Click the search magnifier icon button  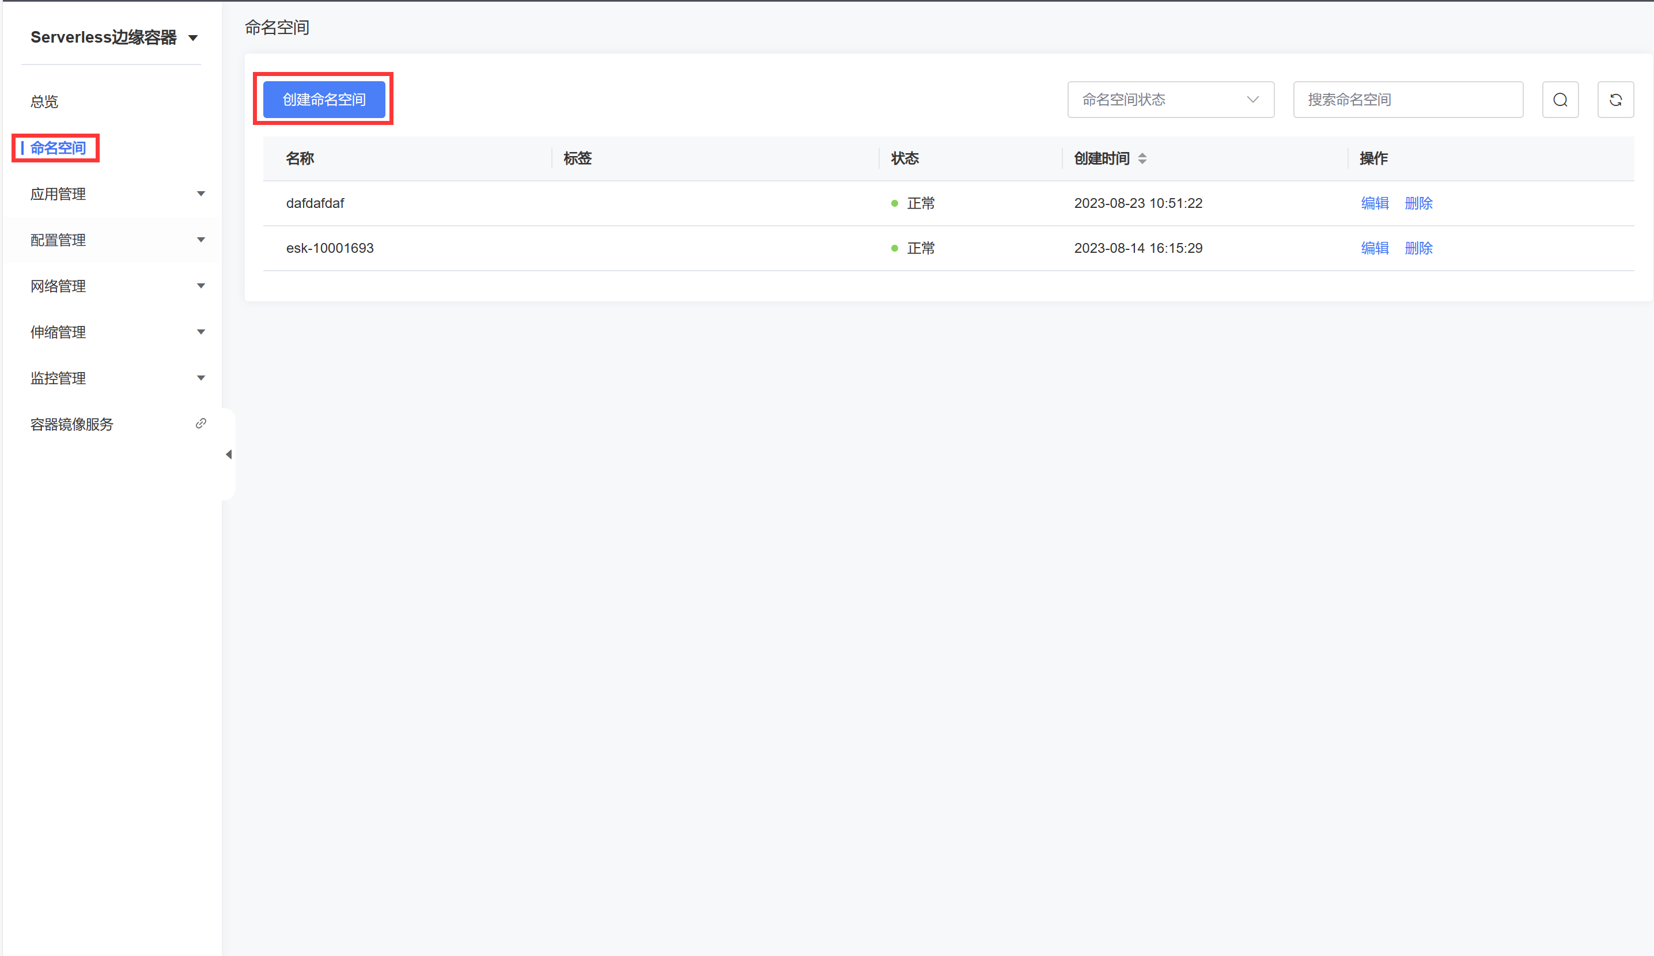tap(1560, 100)
